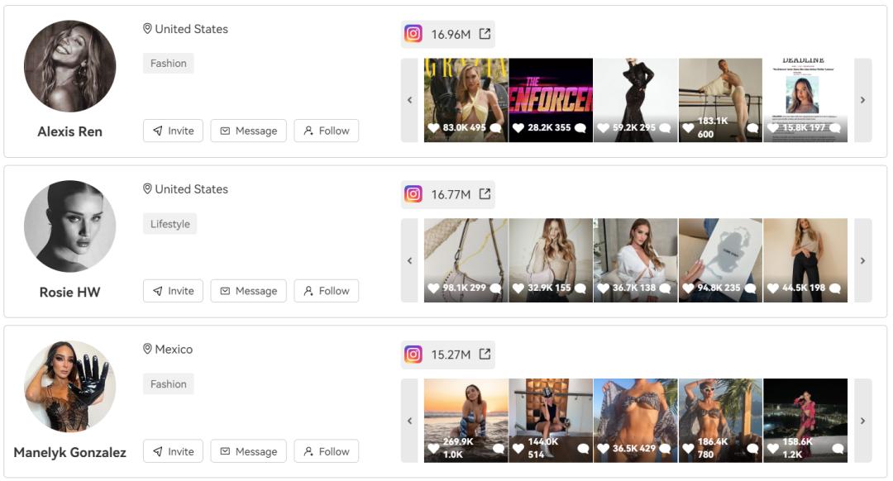Click Instagram logo next to 15.27M
The width and height of the screenshot is (893, 481).
click(413, 354)
